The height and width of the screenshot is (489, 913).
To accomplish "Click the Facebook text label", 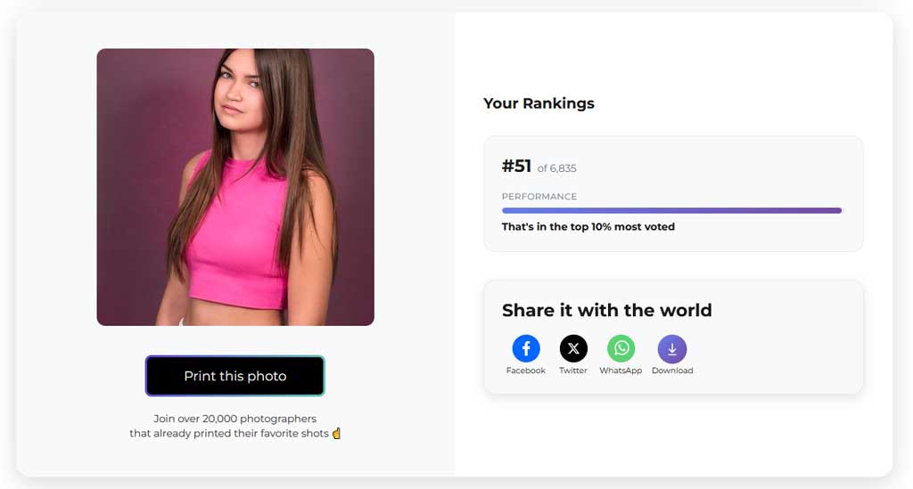I will tap(526, 371).
